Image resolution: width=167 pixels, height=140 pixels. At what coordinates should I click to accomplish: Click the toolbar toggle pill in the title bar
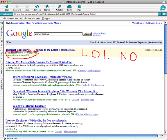click(164, 2)
